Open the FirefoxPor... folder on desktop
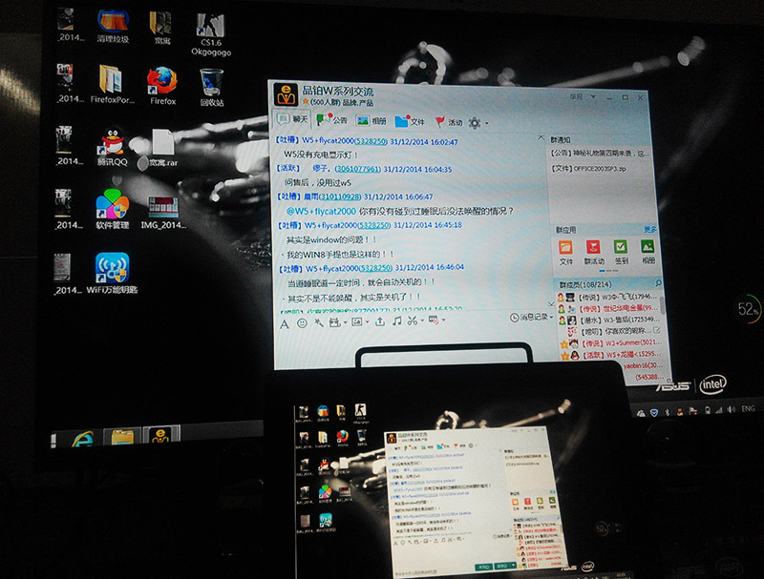Image resolution: width=764 pixels, height=579 pixels. pyautogui.click(x=112, y=84)
